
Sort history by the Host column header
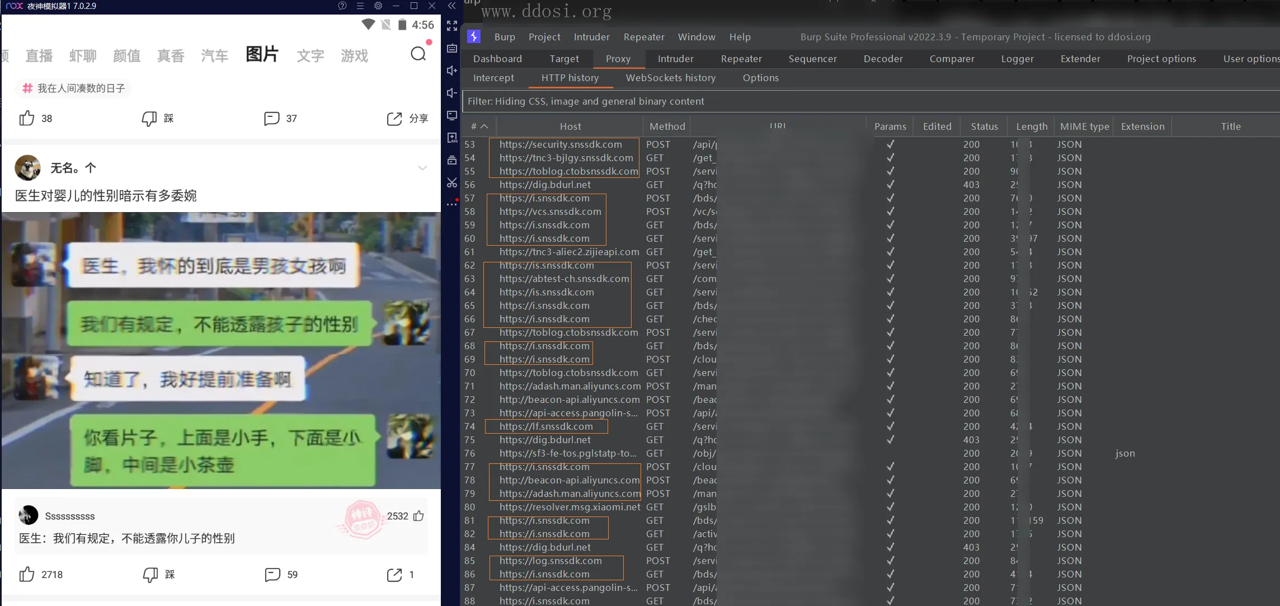coord(570,126)
